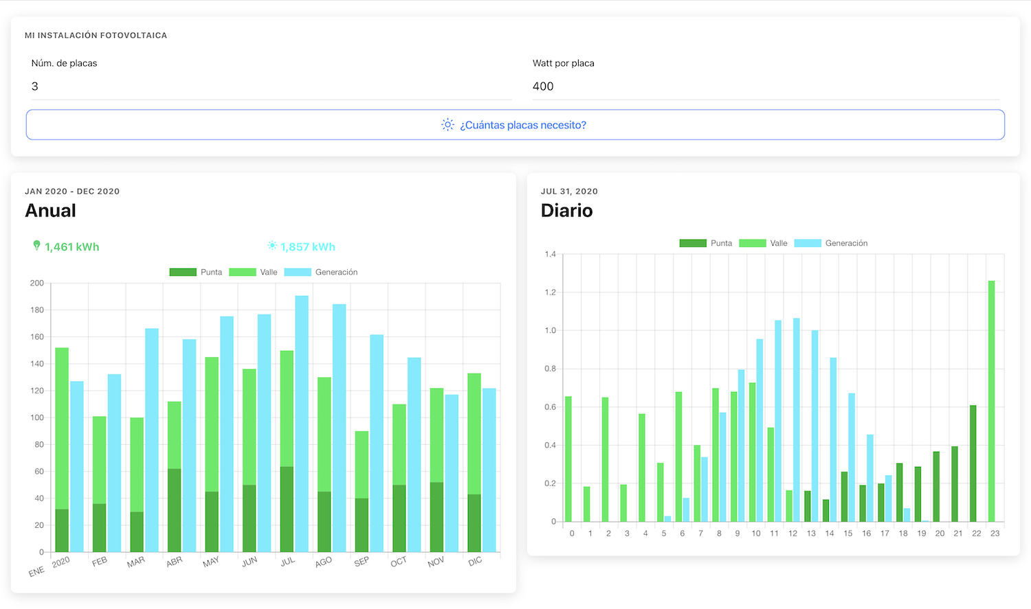Click the hour 23 Valle bar in Diario
Screen dimensions: 1031x609
991,400
